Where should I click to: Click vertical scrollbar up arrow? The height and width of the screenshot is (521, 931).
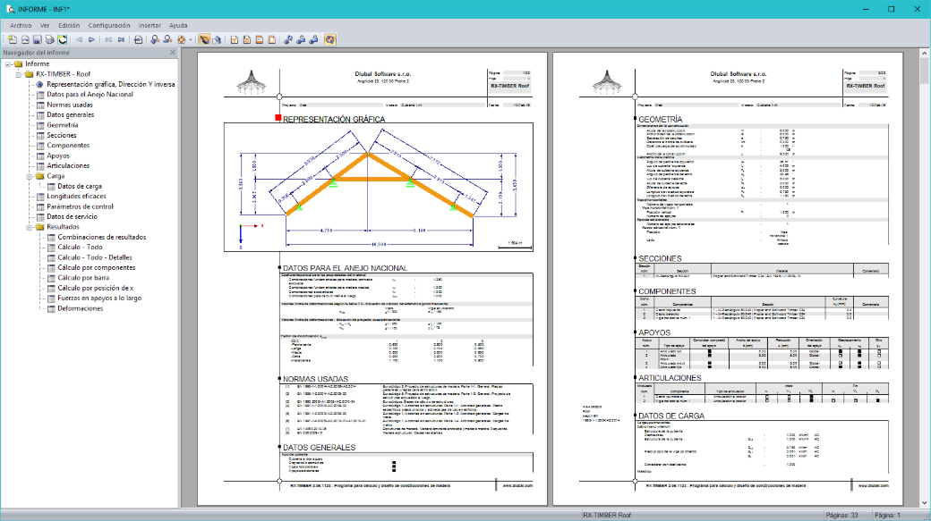[925, 53]
